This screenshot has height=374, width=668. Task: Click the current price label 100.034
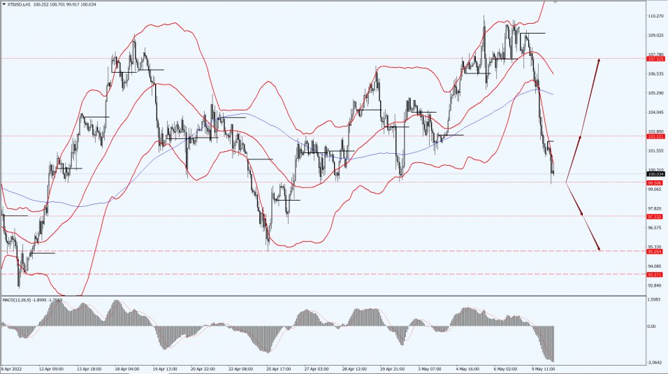pyautogui.click(x=655, y=174)
